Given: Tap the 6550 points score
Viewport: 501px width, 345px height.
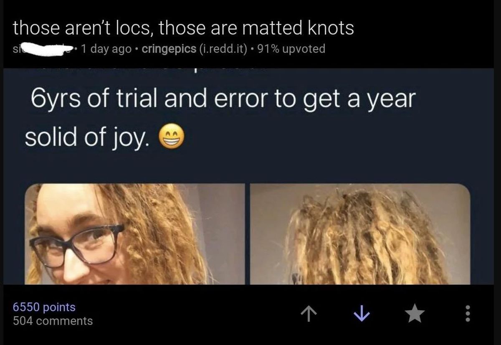Looking at the screenshot, I should (x=44, y=307).
